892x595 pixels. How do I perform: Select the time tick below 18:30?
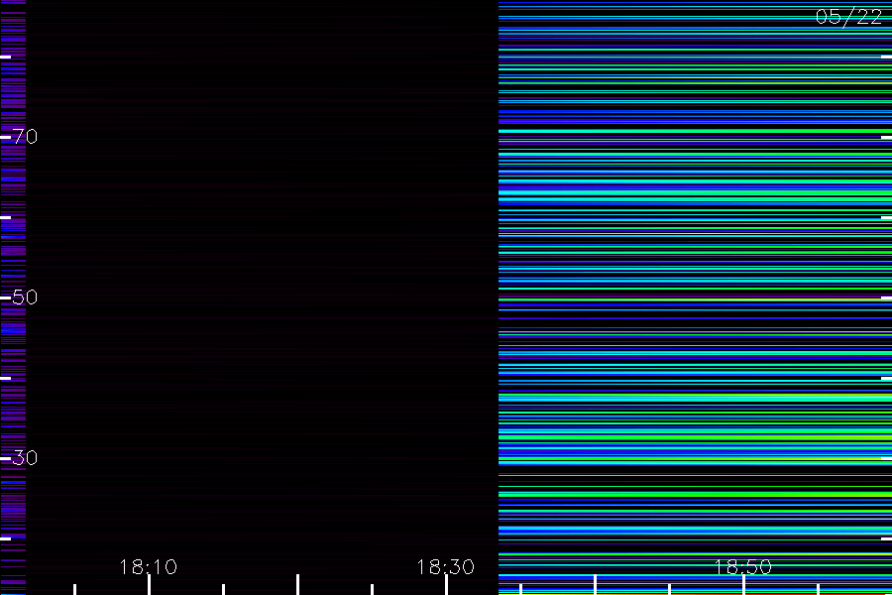[447, 585]
